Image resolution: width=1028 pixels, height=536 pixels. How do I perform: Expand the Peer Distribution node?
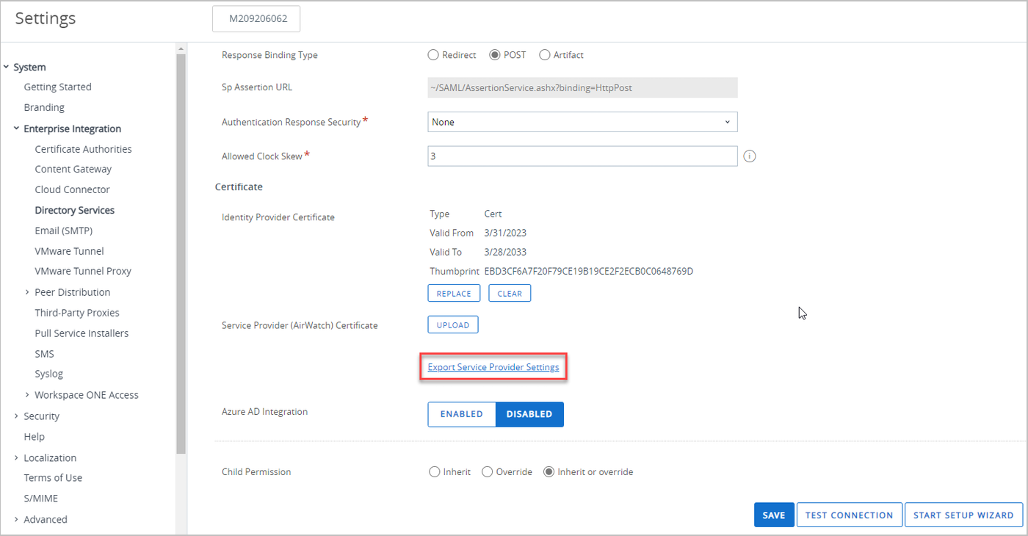[27, 292]
